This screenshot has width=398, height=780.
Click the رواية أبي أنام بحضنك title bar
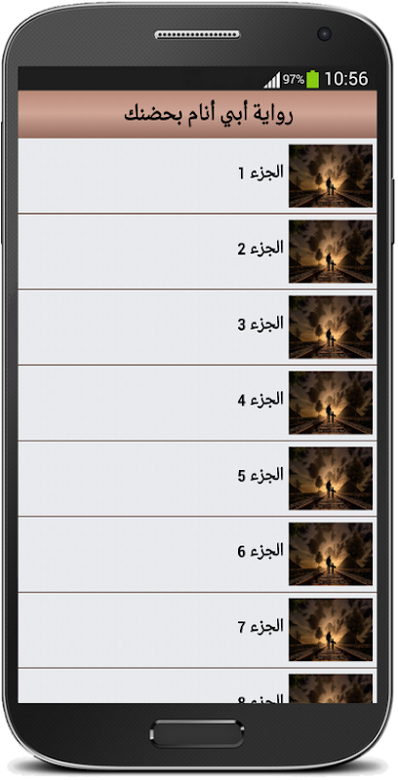pyautogui.click(x=197, y=114)
